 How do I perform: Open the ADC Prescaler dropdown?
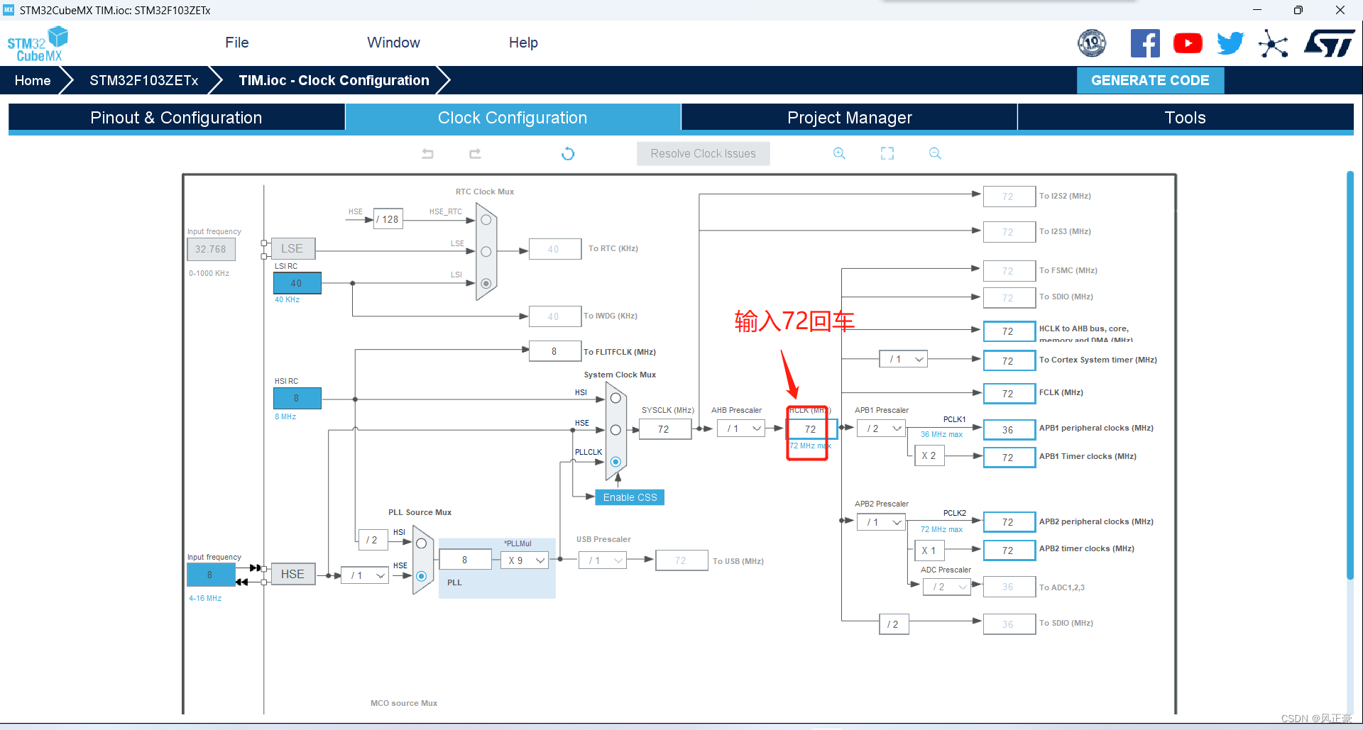click(x=946, y=587)
